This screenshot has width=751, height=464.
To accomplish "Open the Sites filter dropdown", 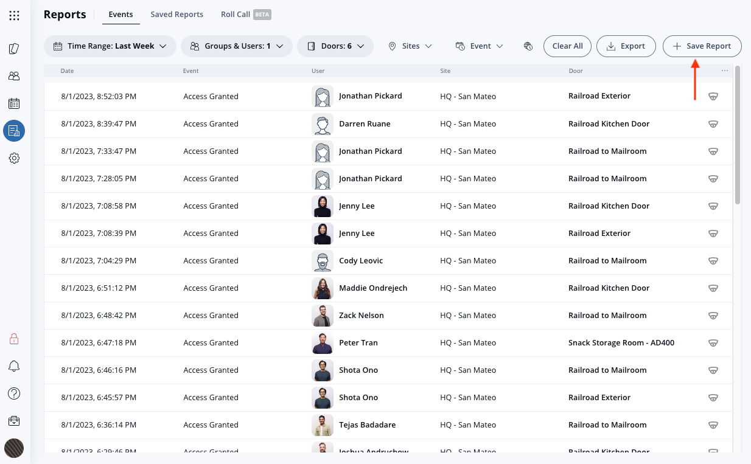I will click(410, 46).
